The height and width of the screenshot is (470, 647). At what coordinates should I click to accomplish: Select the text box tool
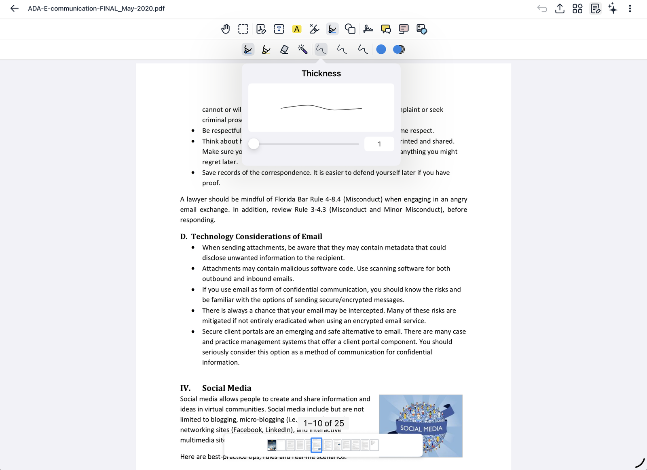279,29
